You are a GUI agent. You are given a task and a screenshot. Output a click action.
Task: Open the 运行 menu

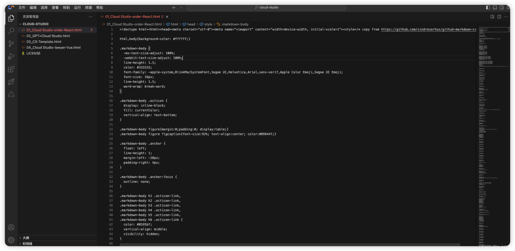(x=77, y=8)
